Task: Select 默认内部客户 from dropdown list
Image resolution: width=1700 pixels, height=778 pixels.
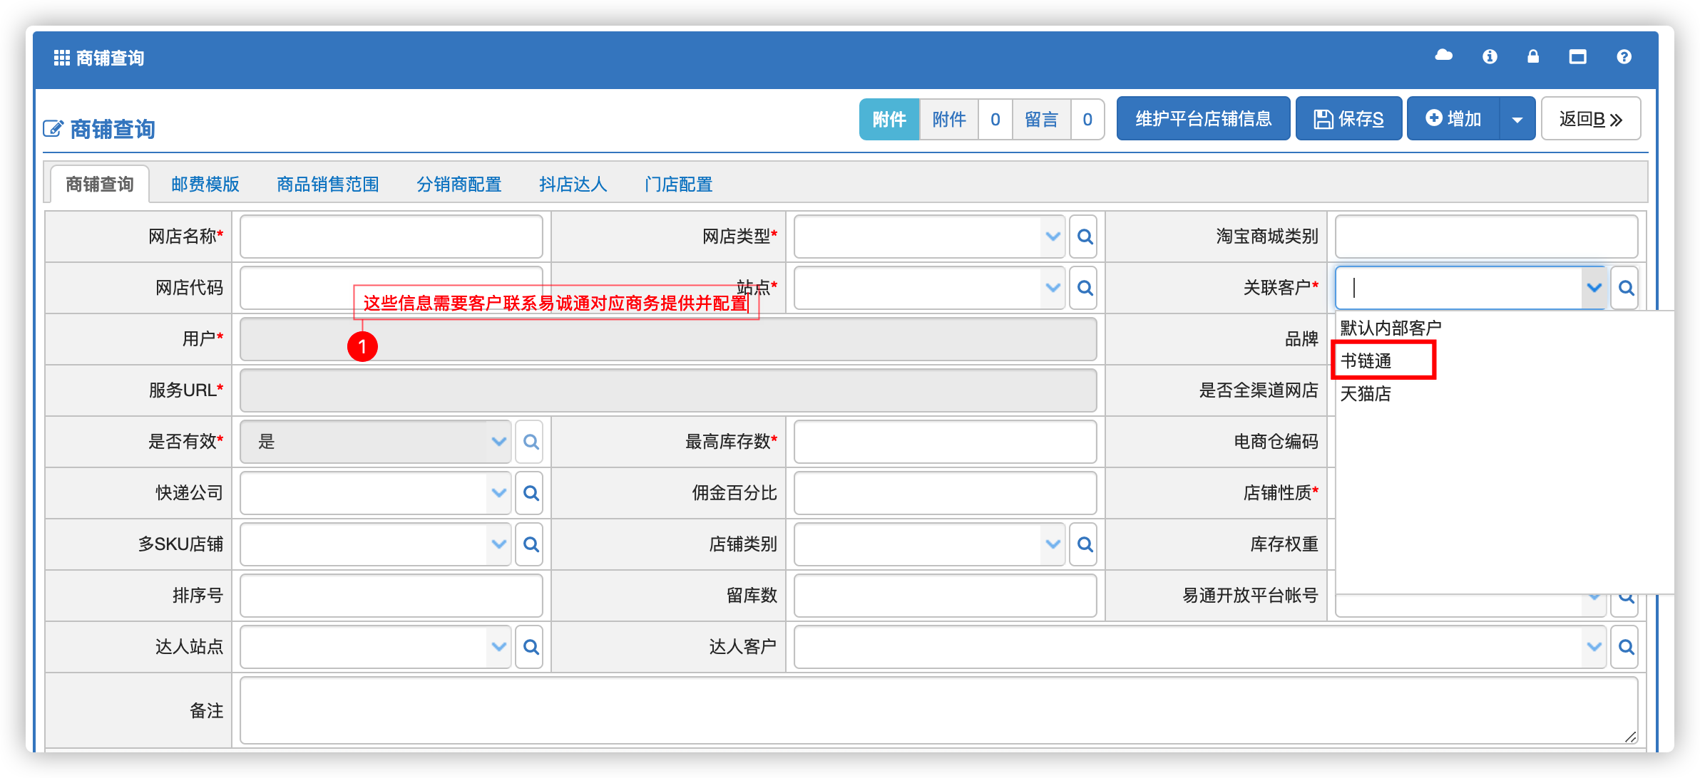Action: (1391, 328)
